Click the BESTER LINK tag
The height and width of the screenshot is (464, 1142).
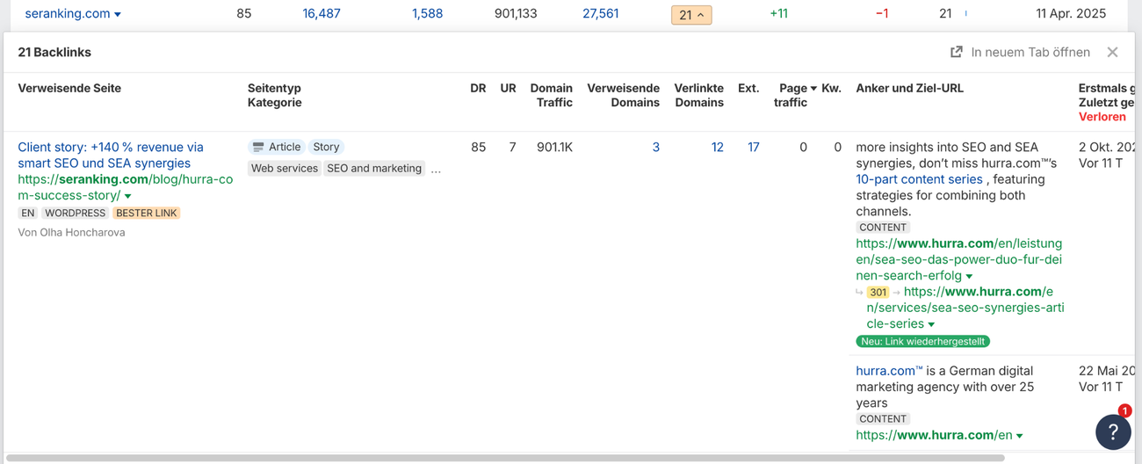pos(147,214)
